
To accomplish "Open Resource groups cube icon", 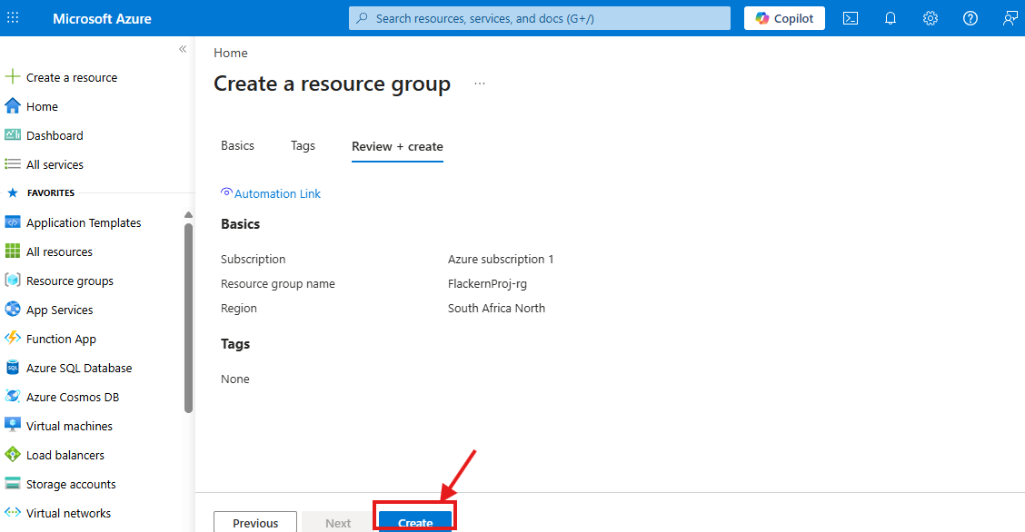I will coord(13,280).
